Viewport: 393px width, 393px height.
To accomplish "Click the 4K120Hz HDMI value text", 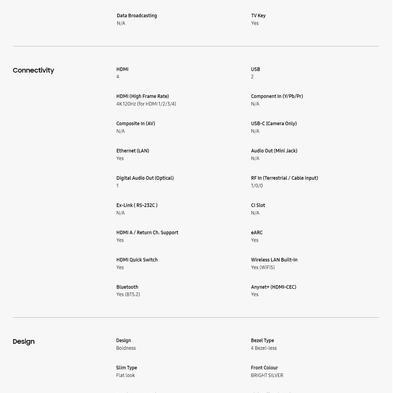I will tap(146, 104).
